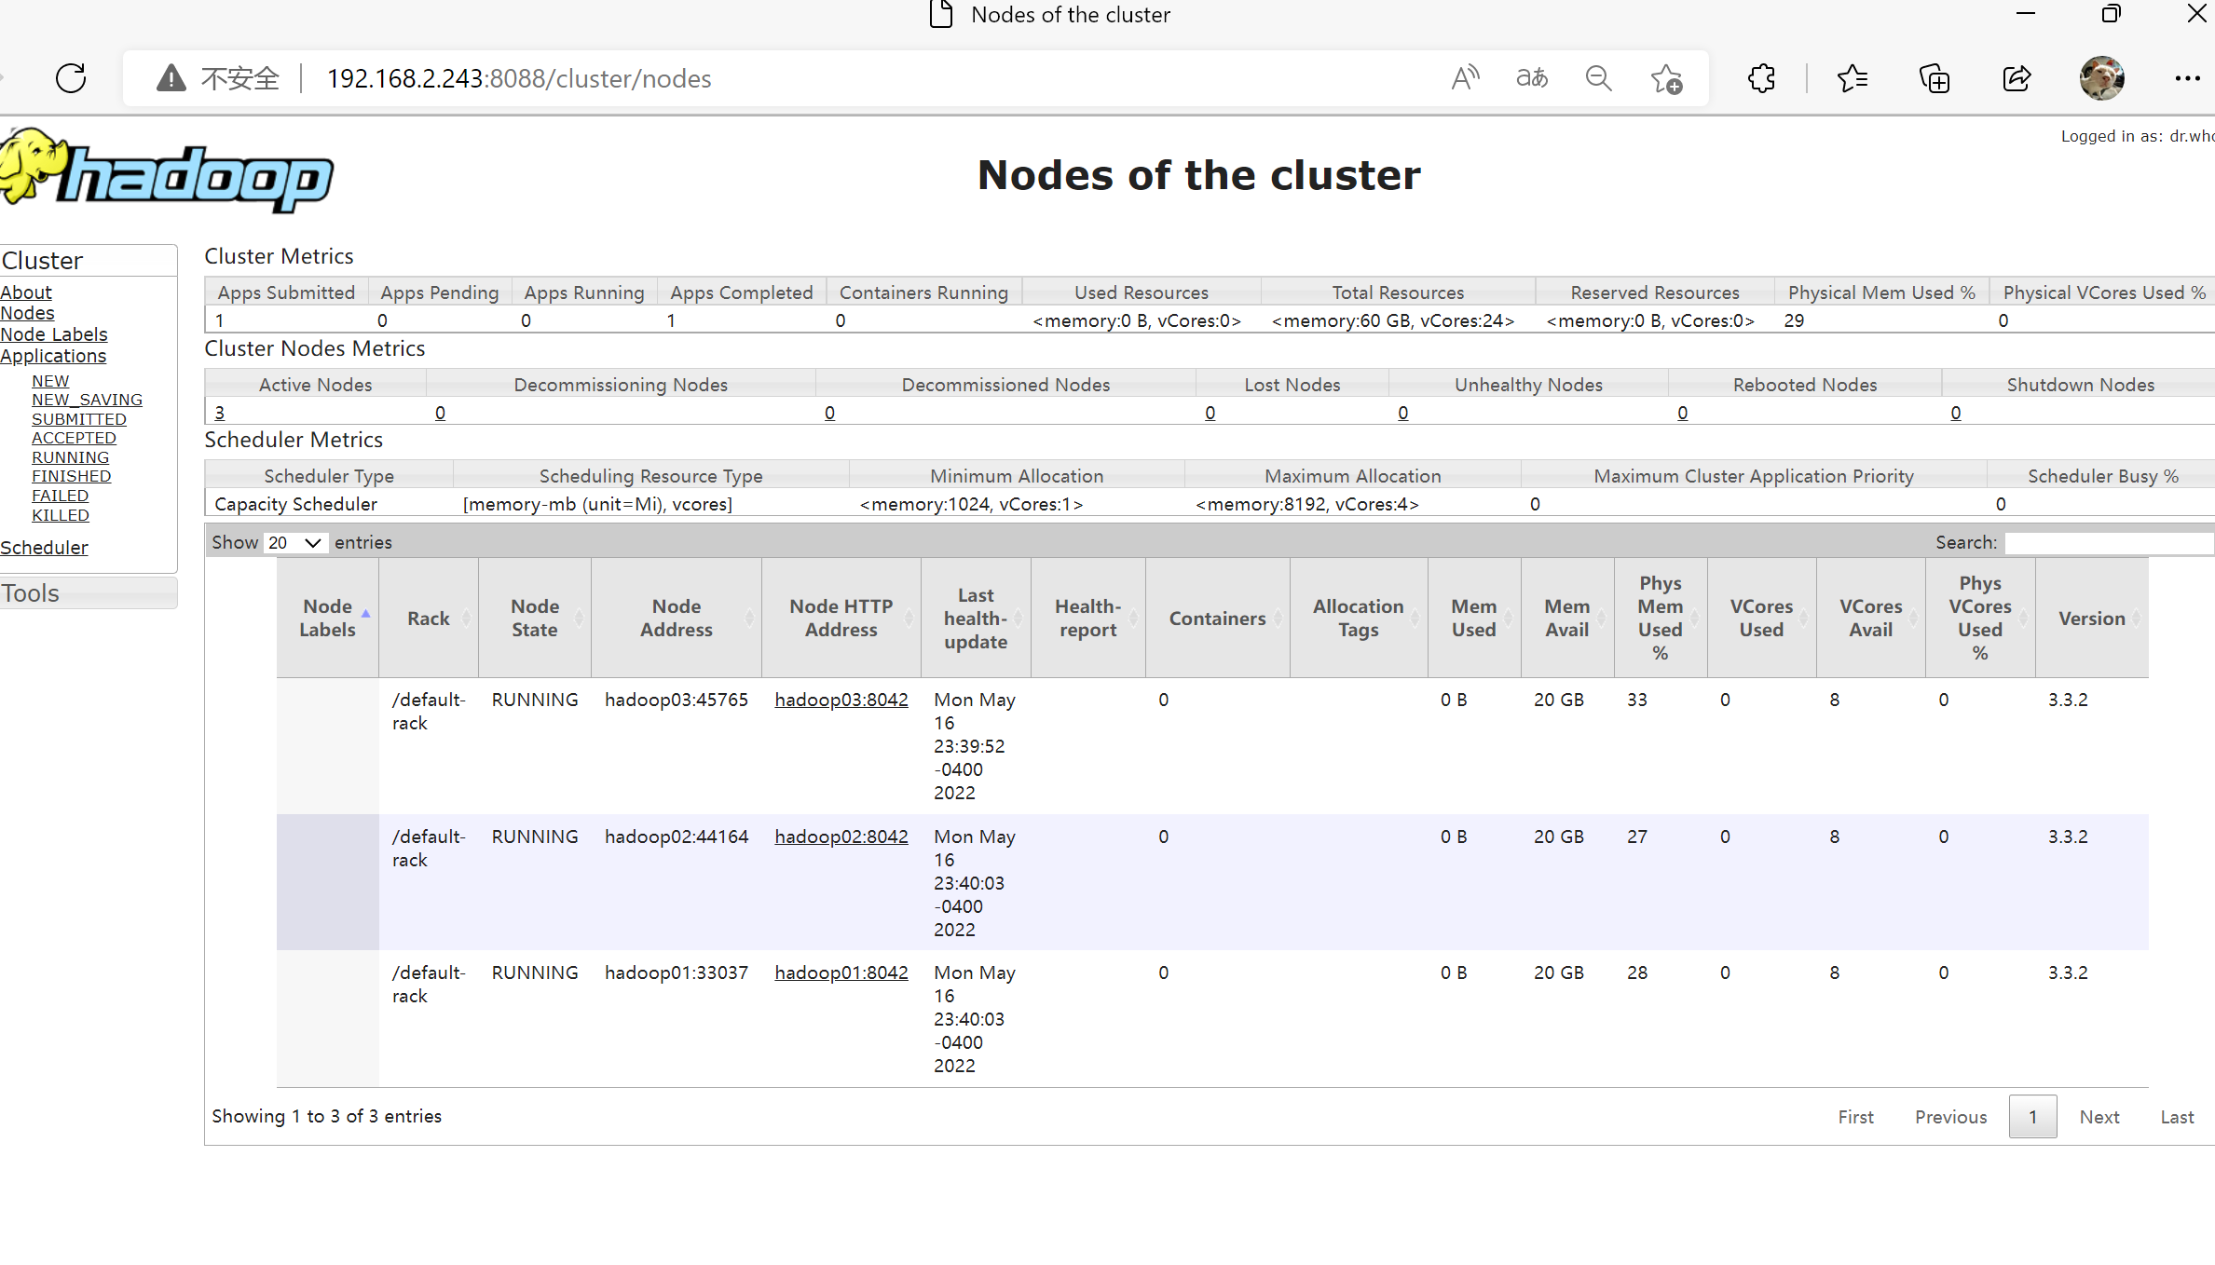Image resolution: width=2215 pixels, height=1265 pixels.
Task: Open the browser profile avatar
Action: pyautogui.click(x=2101, y=78)
